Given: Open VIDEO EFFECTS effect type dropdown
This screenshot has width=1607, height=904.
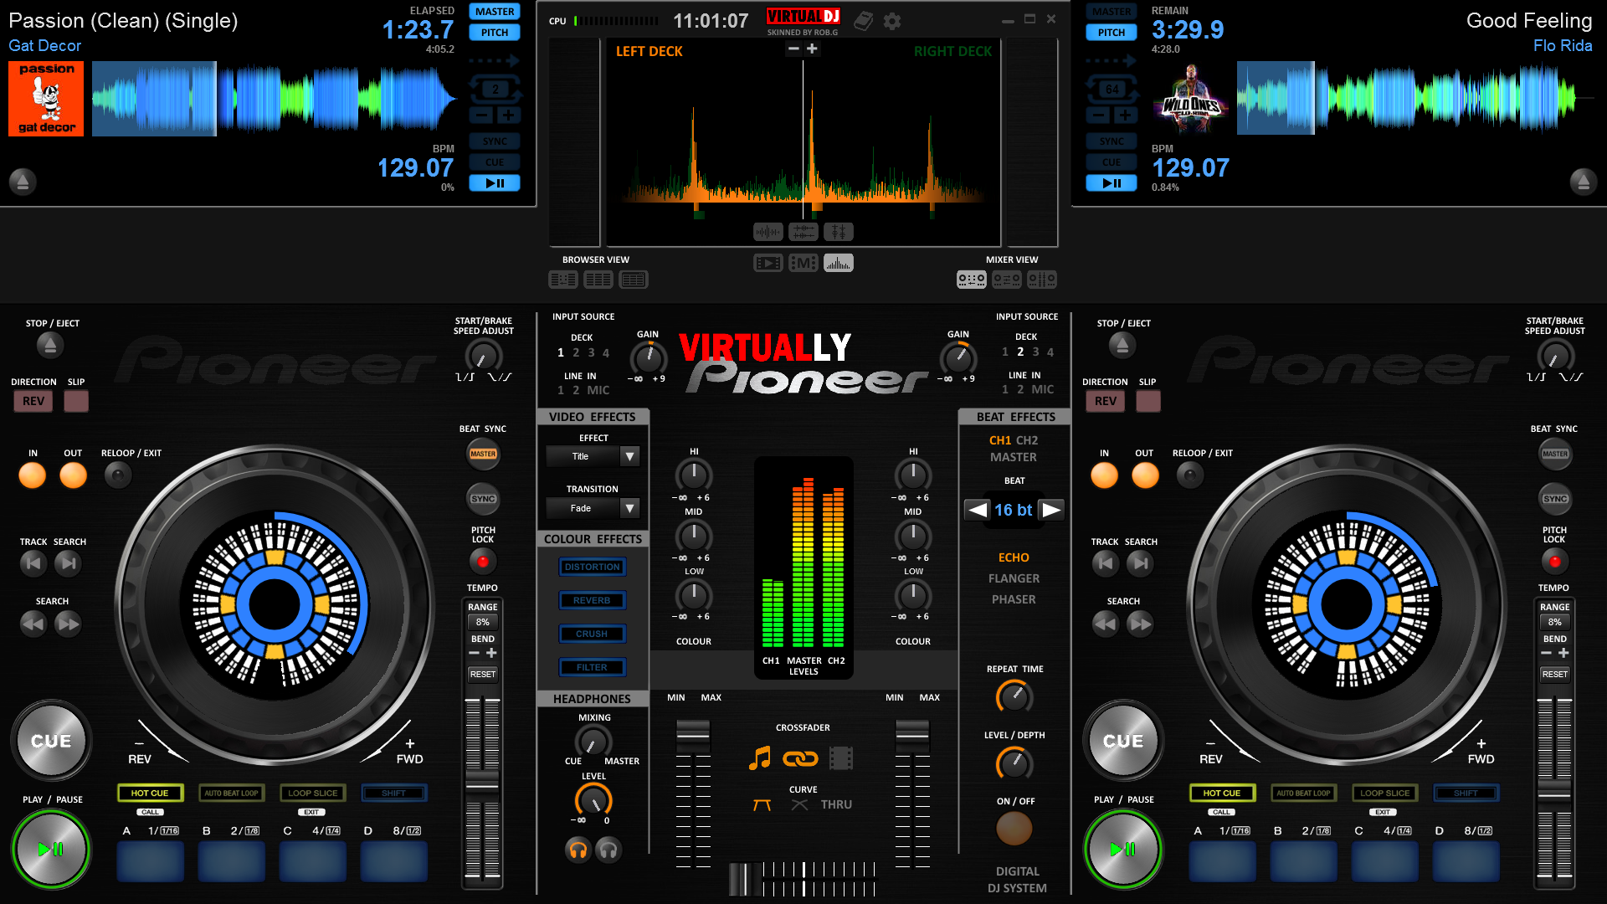Looking at the screenshot, I should [630, 456].
